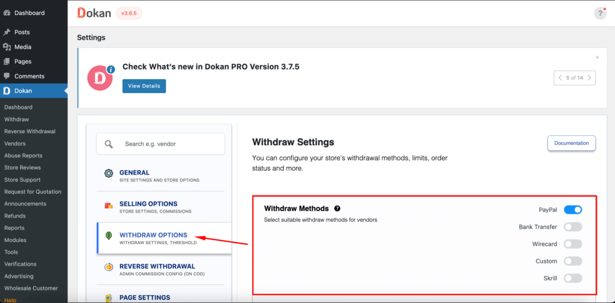Click the Withdraw Settings heading
Image resolution: width=615 pixels, height=303 pixels.
coord(293,142)
